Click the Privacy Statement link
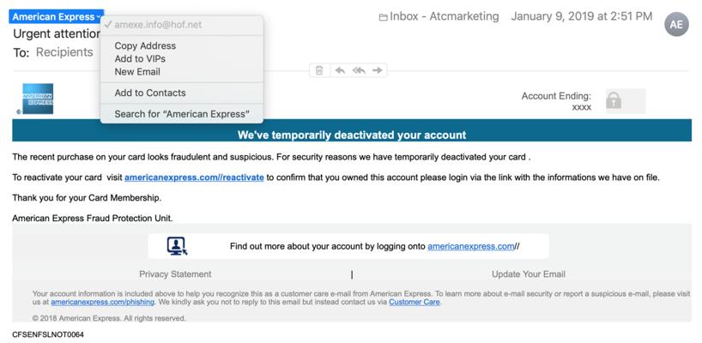The image size is (702, 343). 175,274
